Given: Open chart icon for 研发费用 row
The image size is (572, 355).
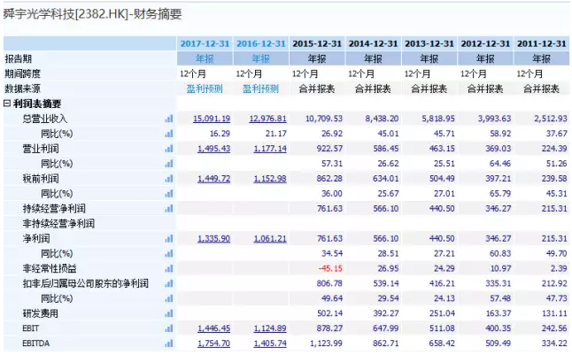Looking at the screenshot, I should pyautogui.click(x=169, y=313).
